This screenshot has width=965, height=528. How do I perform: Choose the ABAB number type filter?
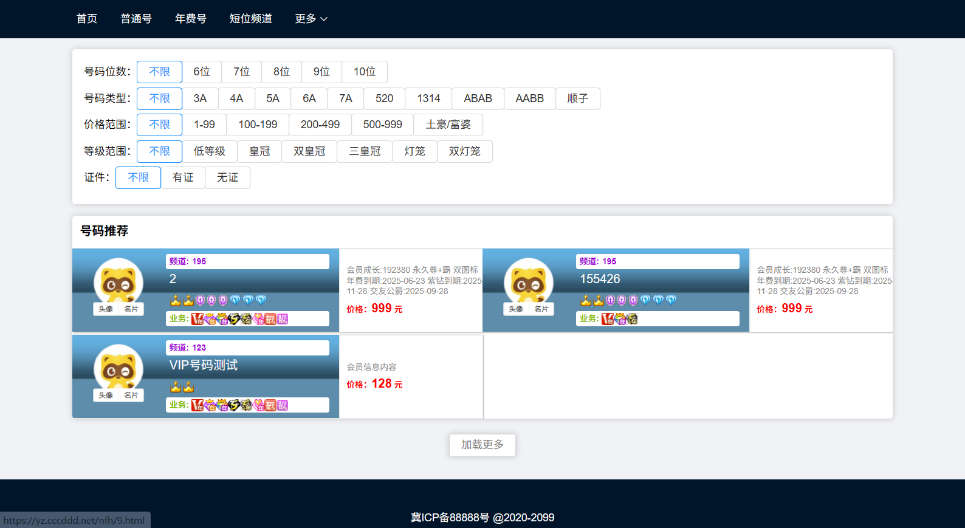click(478, 98)
